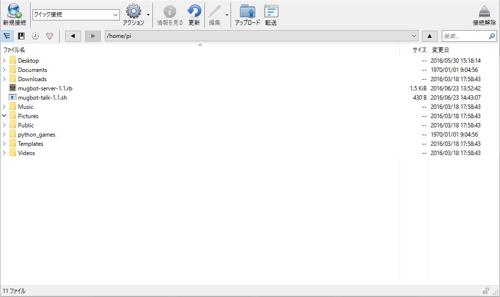Sort by サイズ column header

tap(414, 50)
